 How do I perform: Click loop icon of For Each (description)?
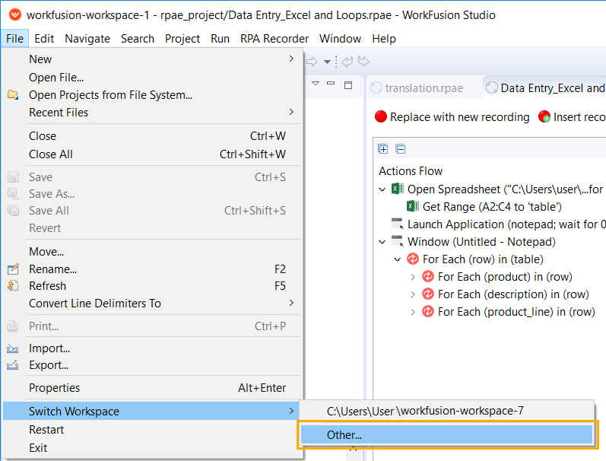(428, 294)
